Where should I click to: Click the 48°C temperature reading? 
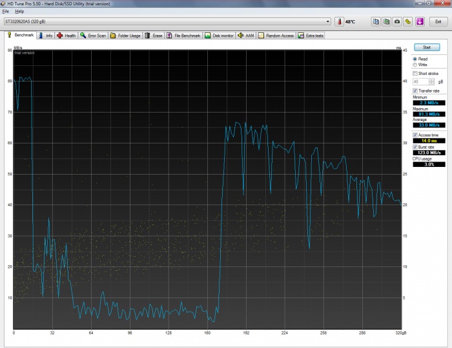350,21
